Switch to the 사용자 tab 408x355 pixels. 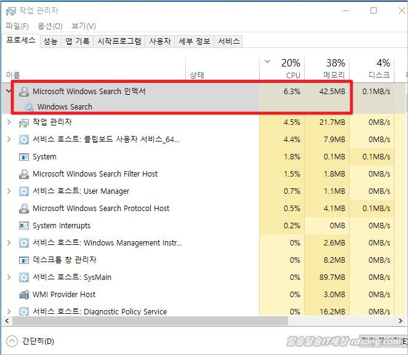160,41
